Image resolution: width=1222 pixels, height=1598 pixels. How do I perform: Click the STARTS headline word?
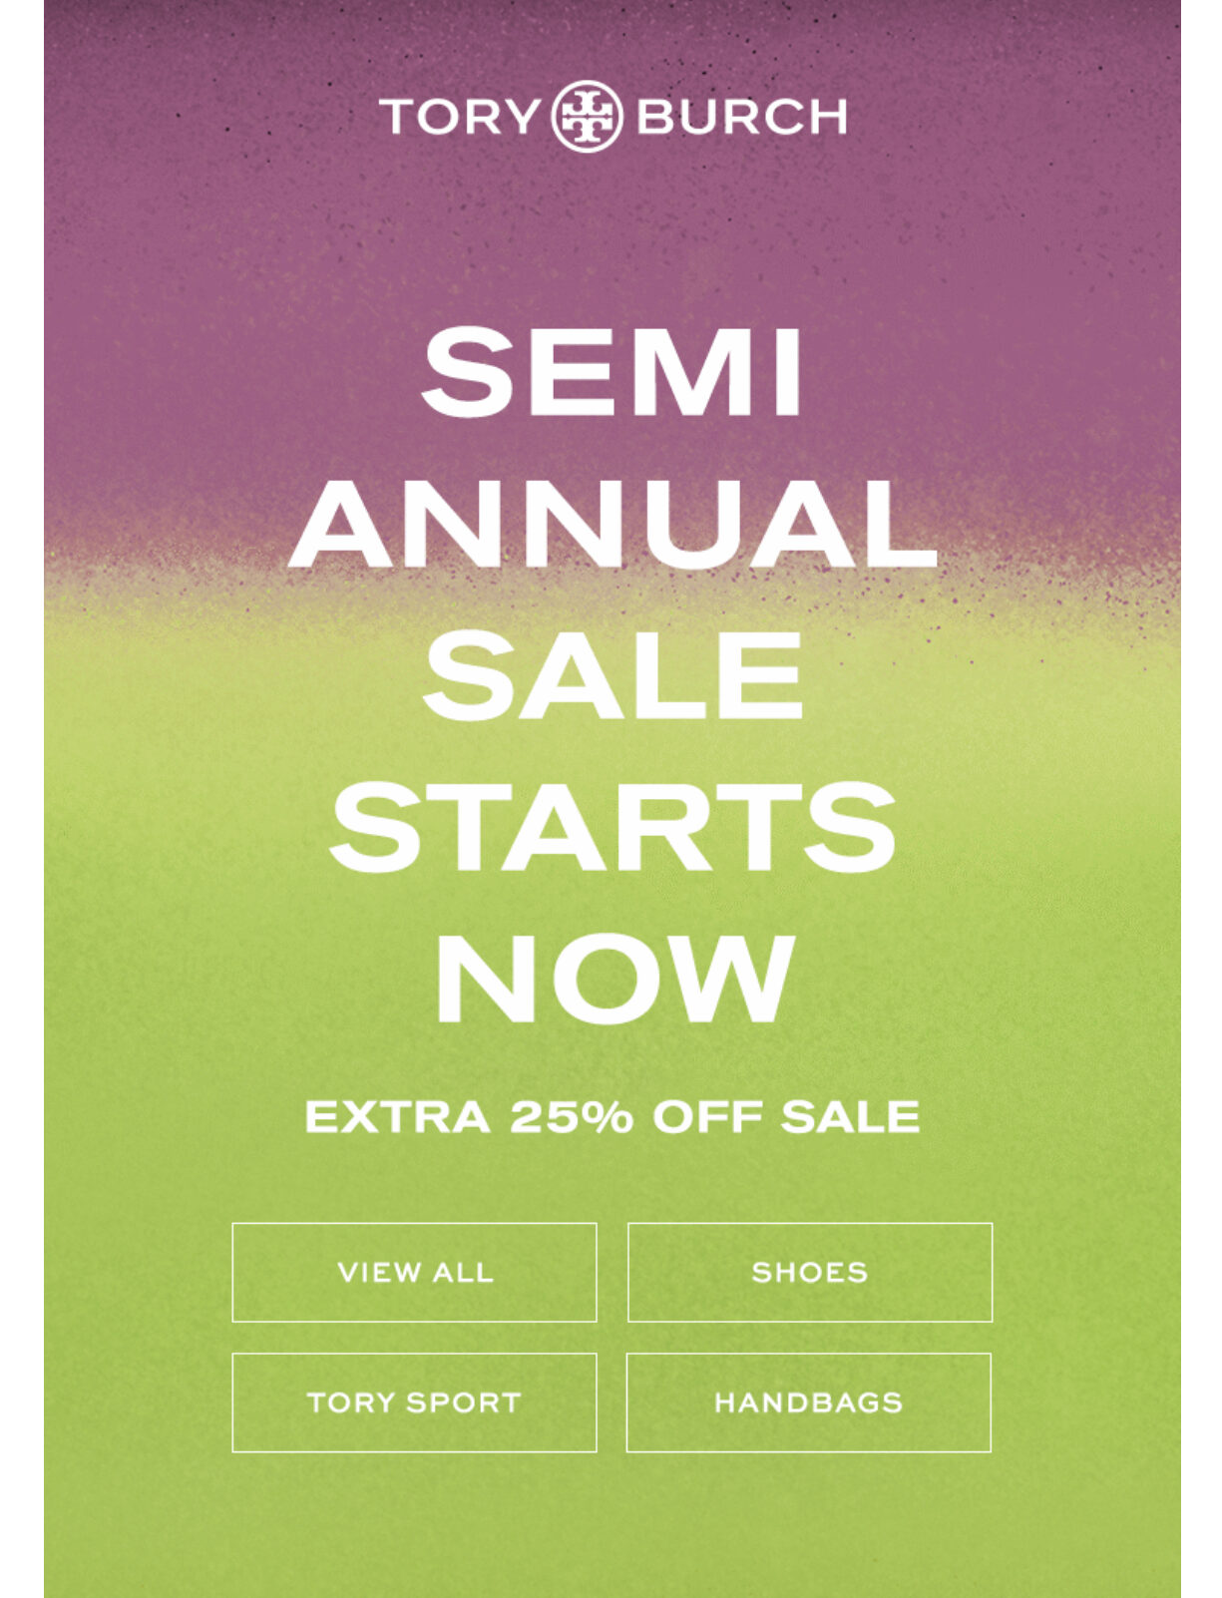click(x=612, y=826)
